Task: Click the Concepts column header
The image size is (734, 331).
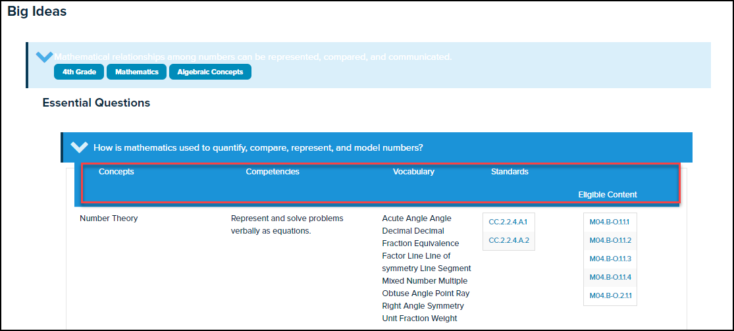Action: [116, 172]
